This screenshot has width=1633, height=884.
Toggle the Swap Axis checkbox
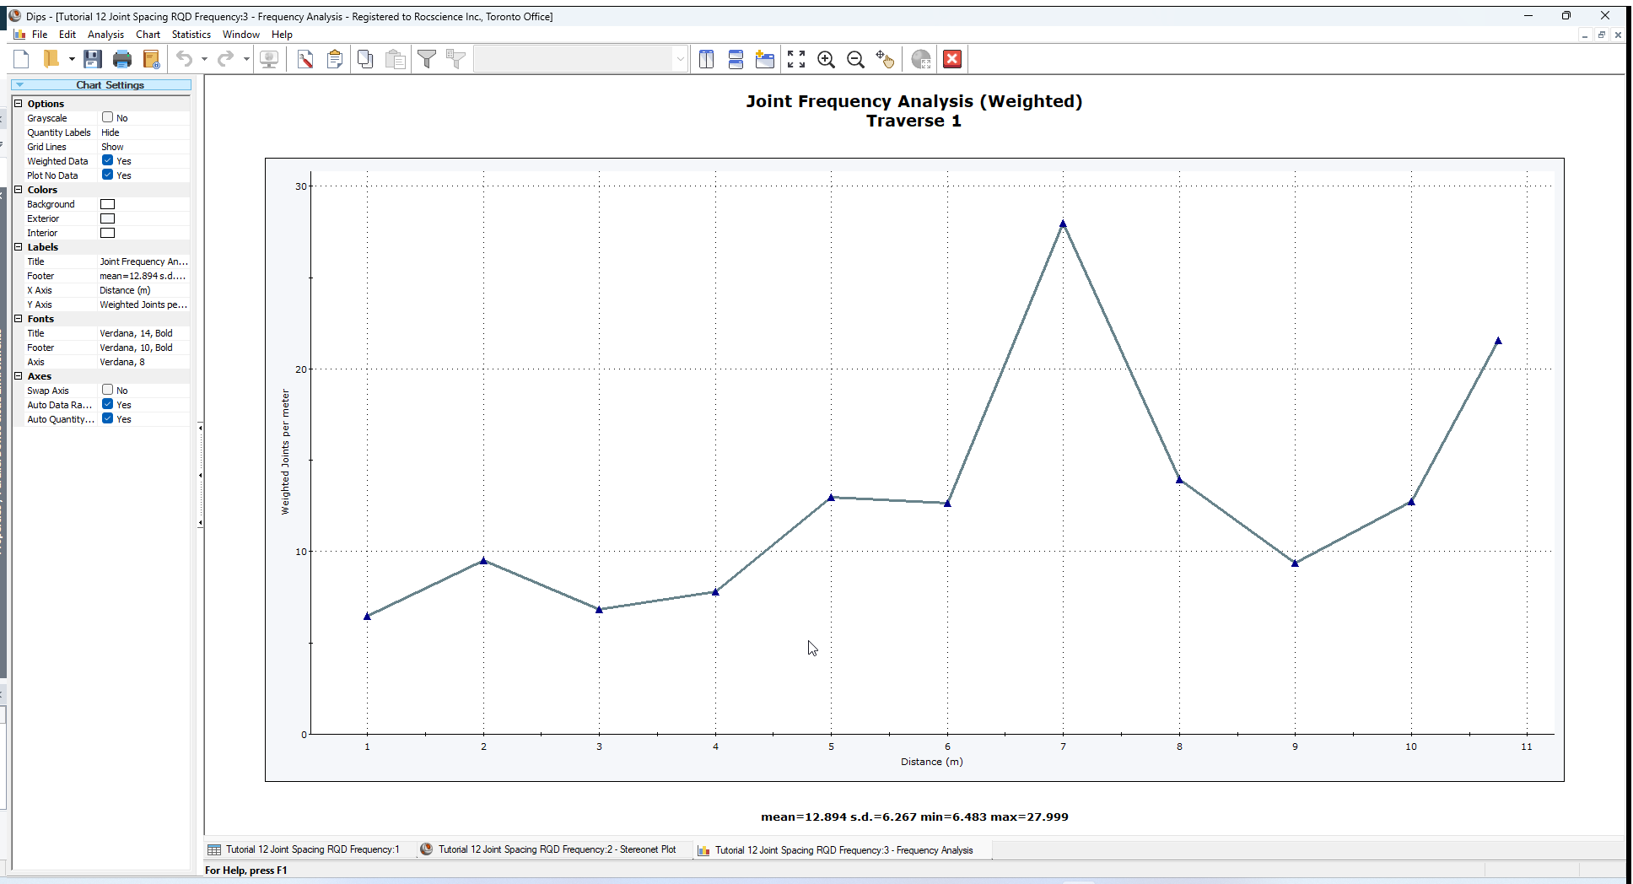pyautogui.click(x=108, y=391)
